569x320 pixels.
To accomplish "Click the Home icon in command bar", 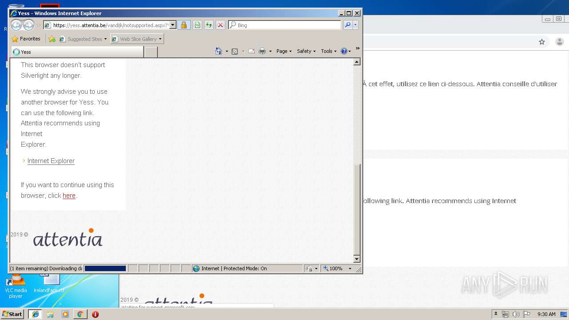I will pos(218,51).
